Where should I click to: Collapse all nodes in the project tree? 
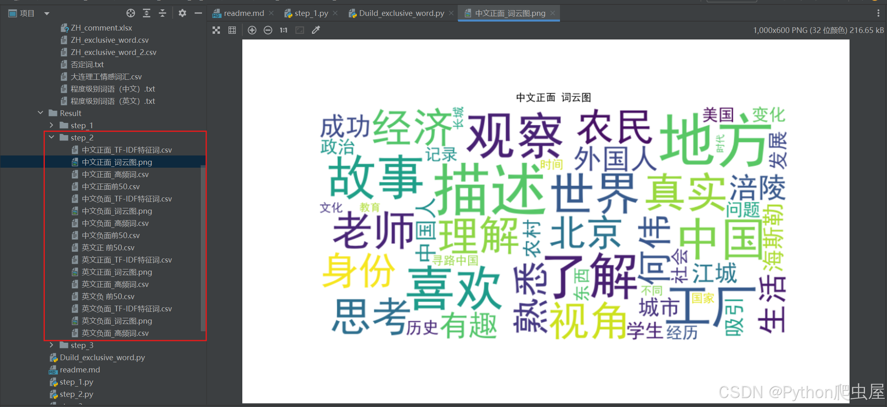pos(162,13)
